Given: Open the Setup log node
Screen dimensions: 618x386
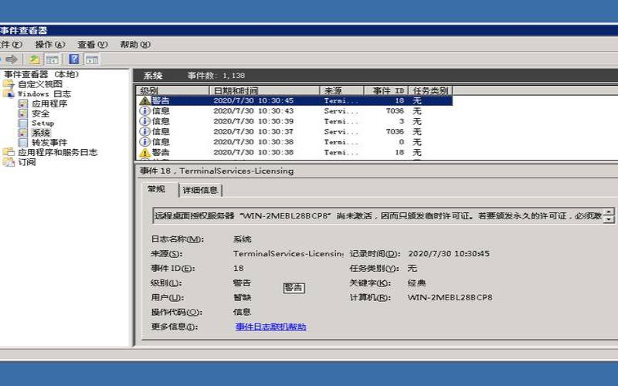Looking at the screenshot, I should (x=42, y=124).
